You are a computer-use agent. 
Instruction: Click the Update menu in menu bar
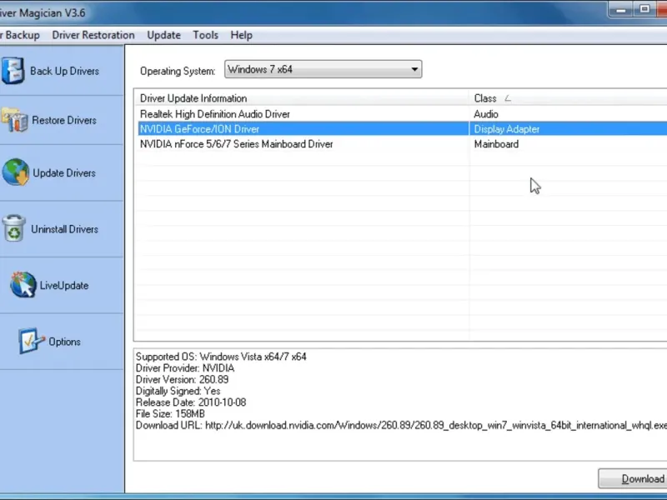[163, 35]
